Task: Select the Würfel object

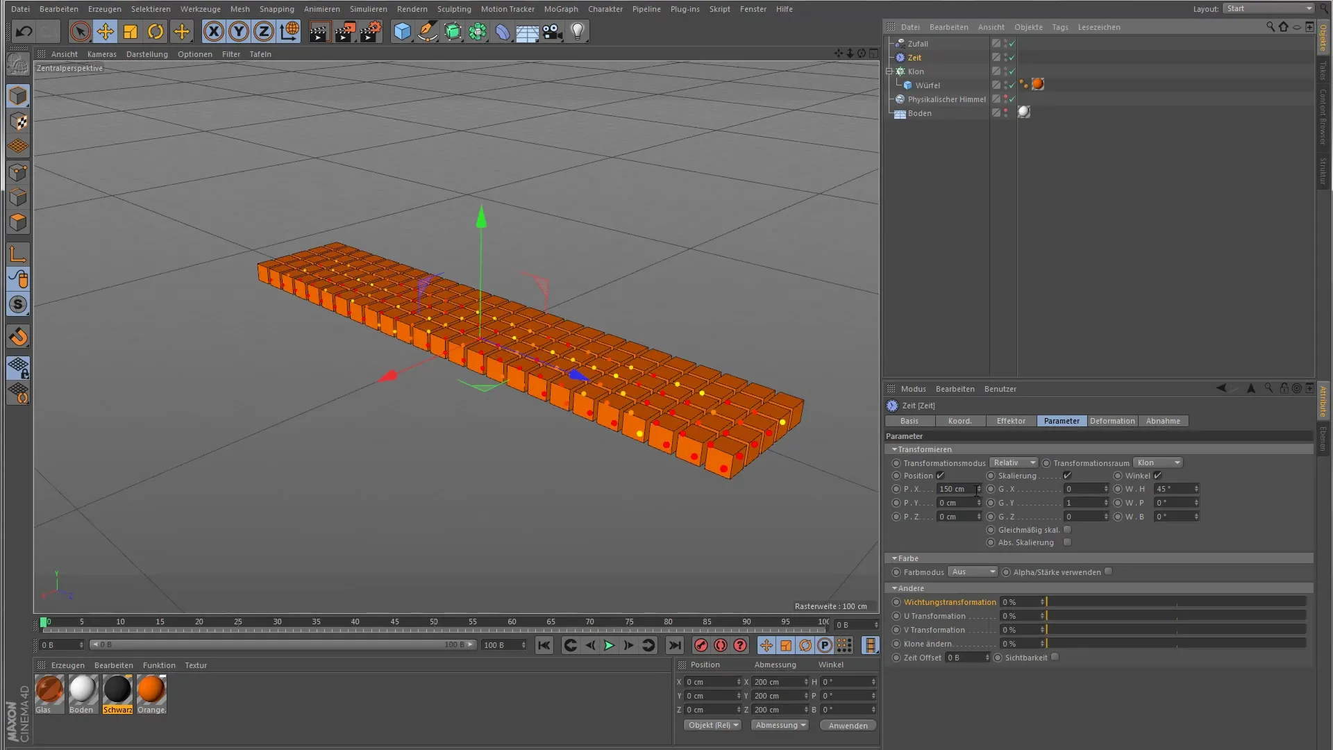Action: click(927, 85)
